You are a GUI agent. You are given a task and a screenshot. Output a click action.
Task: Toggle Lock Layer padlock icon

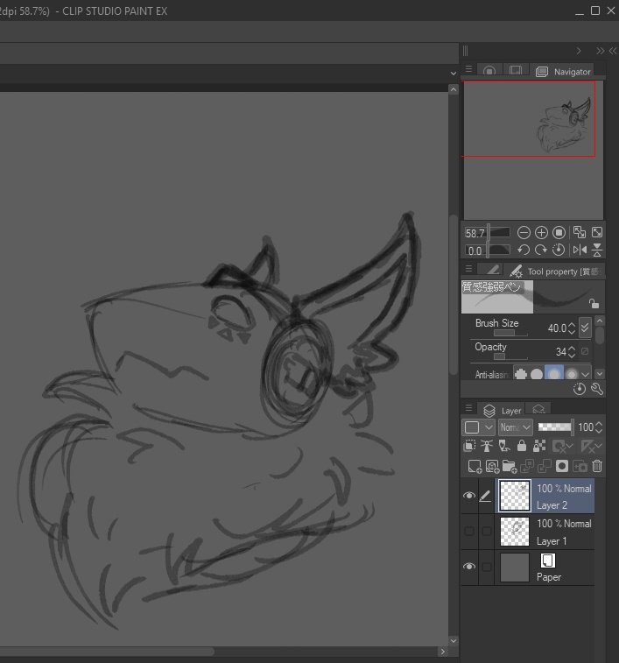(x=522, y=446)
